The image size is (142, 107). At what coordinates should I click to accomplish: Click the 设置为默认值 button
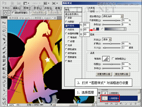coord(104,74)
